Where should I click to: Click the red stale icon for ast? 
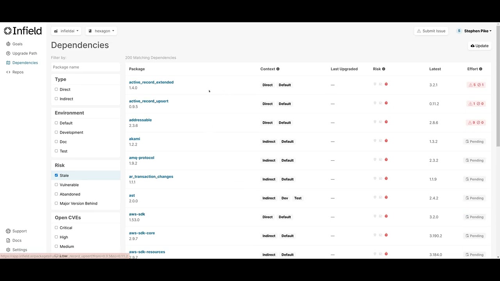click(x=386, y=197)
